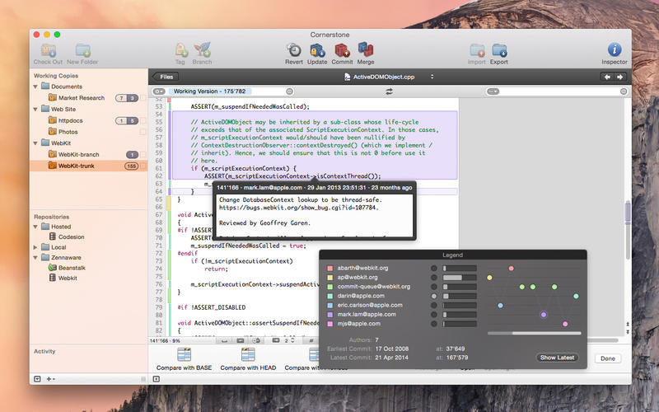The height and width of the screenshot is (412, 659).
Task: Click the Show Latest button
Action: 558,358
